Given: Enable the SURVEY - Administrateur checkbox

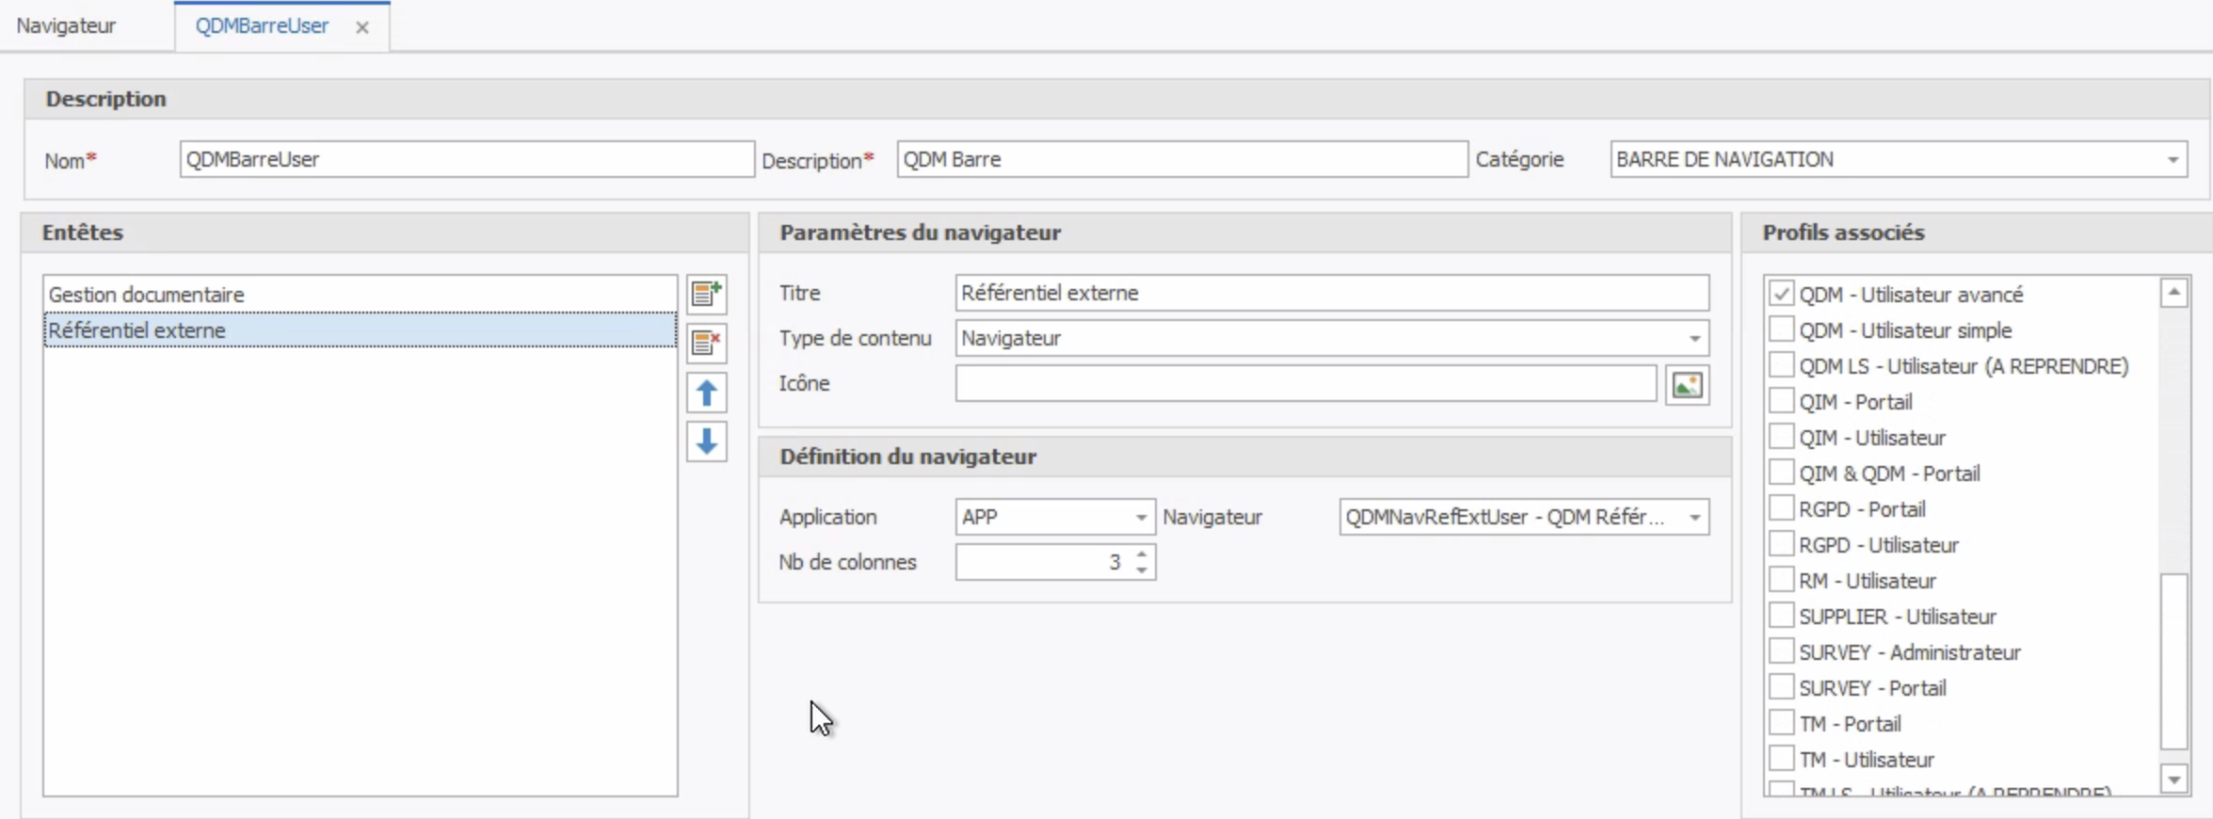Looking at the screenshot, I should pyautogui.click(x=1780, y=651).
